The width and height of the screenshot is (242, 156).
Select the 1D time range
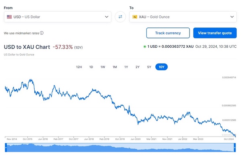click(91, 67)
